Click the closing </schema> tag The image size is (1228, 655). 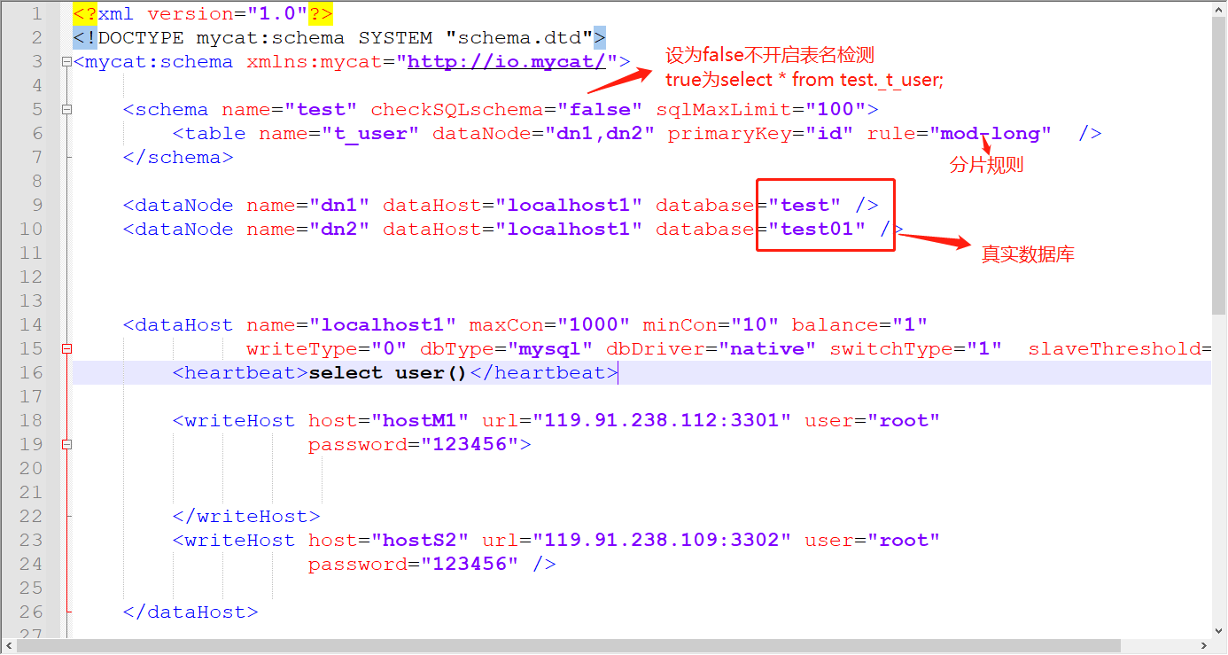[x=178, y=158]
